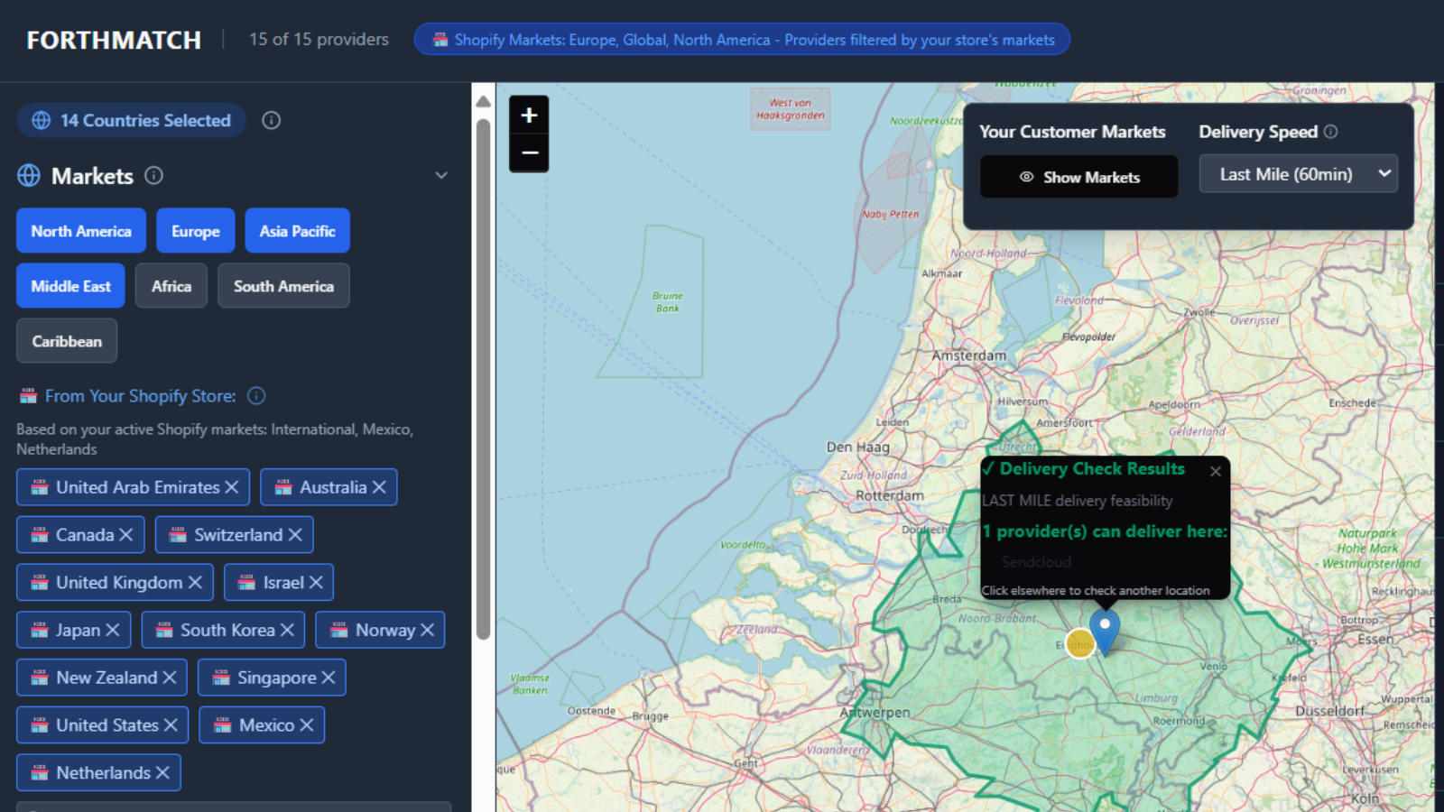Open the Delivery Speed dropdown

[1298, 174]
